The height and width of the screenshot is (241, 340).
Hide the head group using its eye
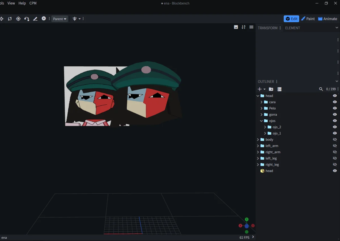(335, 96)
